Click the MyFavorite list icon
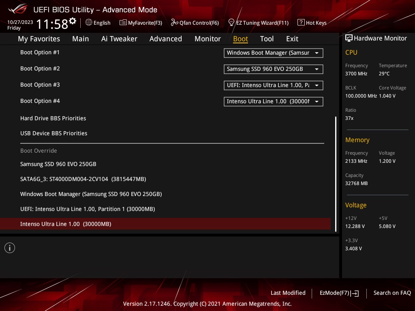Screen dimensions: 415x311 123,23
